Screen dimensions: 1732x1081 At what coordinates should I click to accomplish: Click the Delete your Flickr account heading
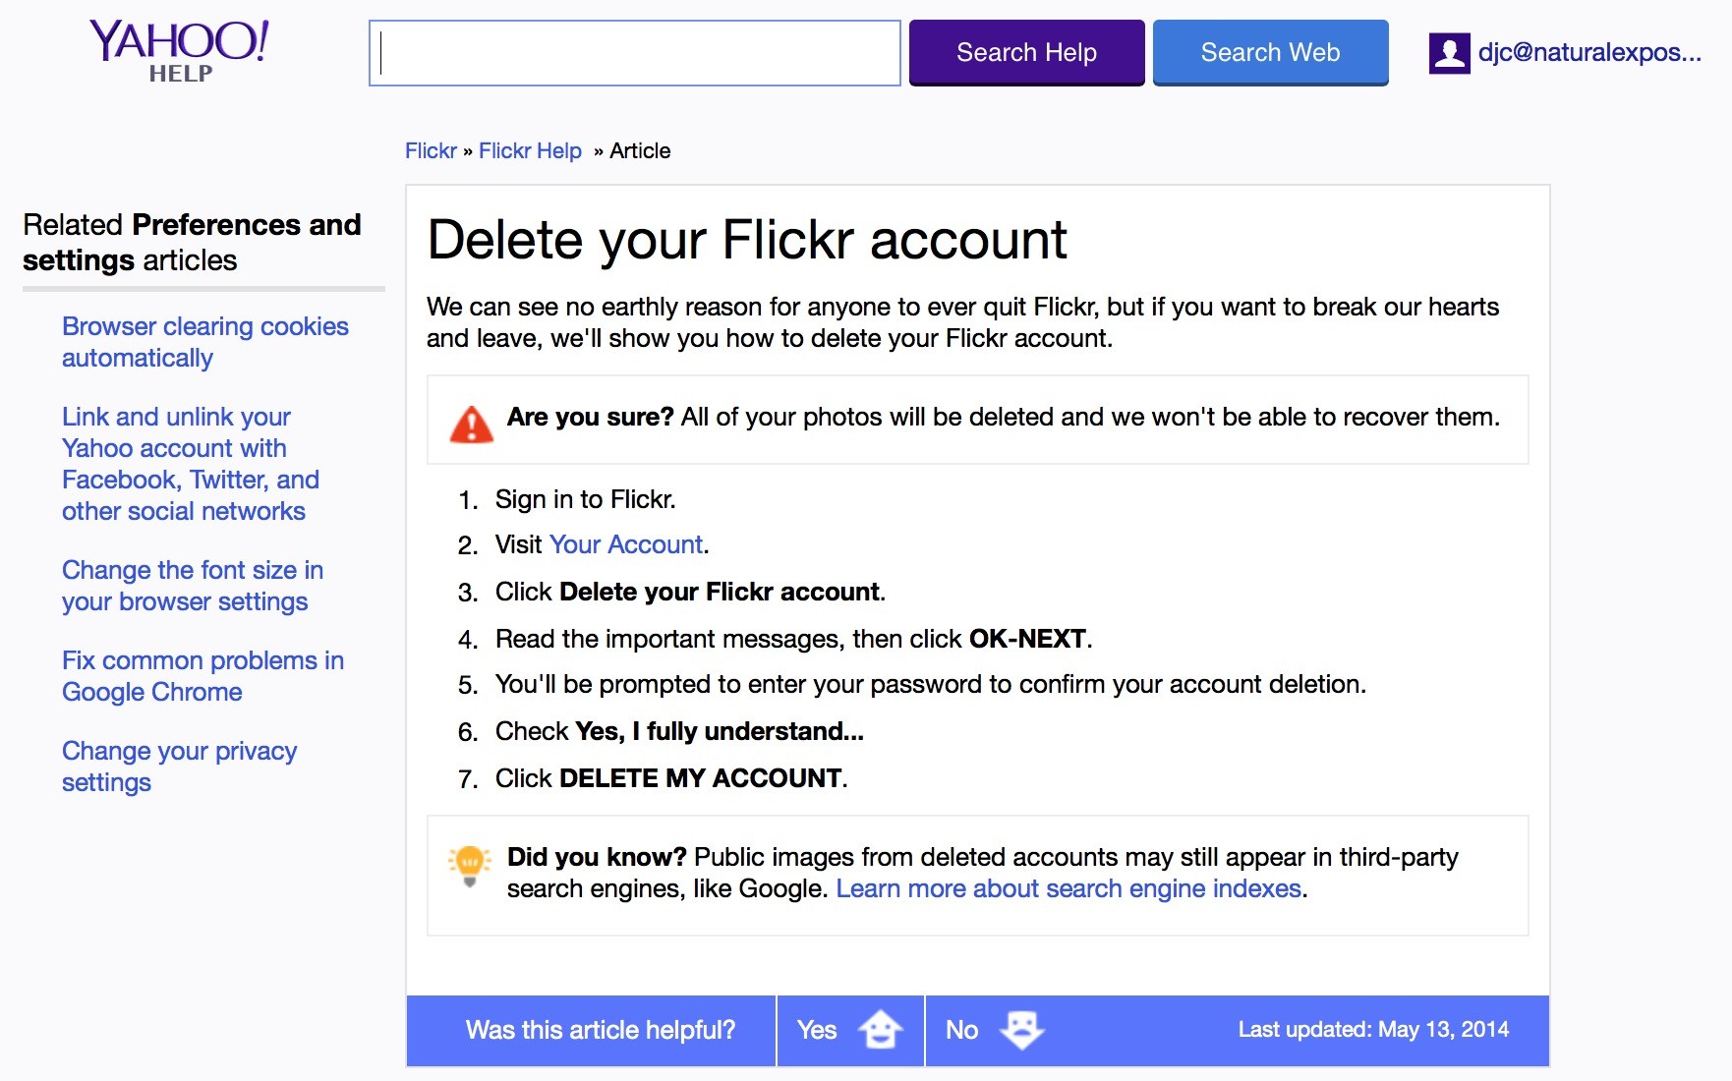point(747,240)
